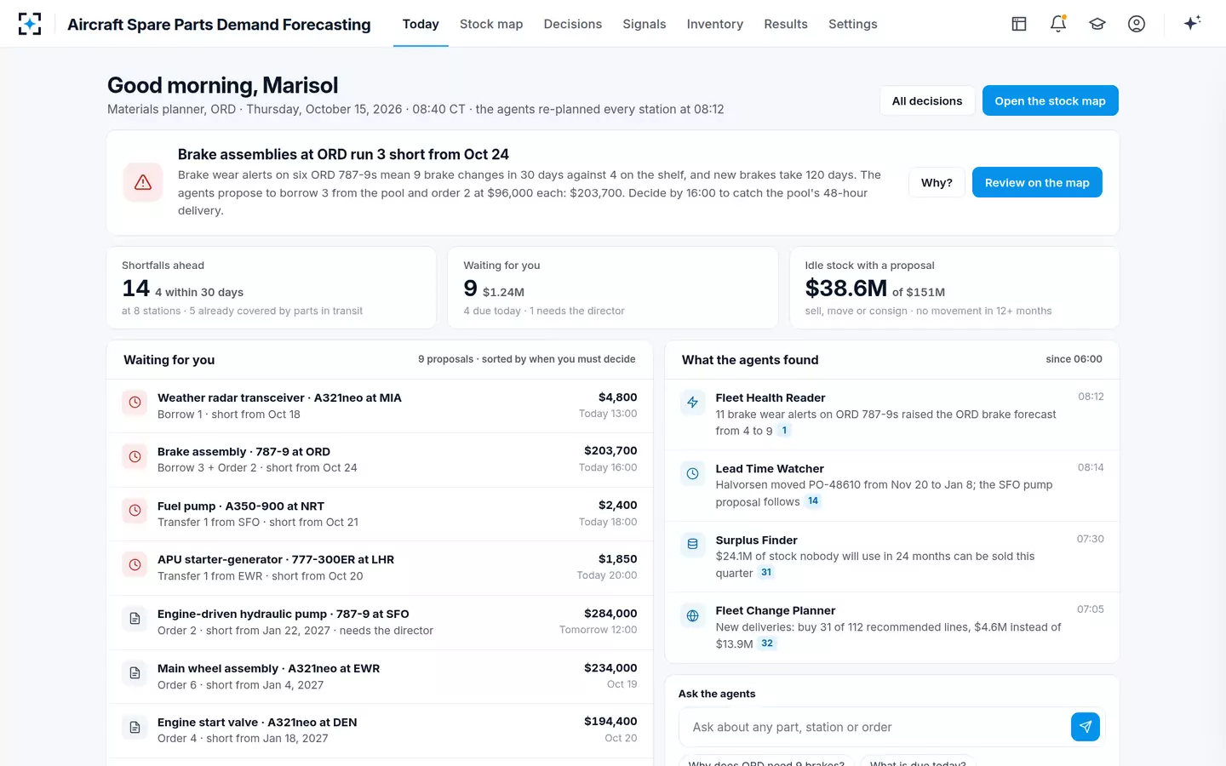Go to the Decisions tab
The image size is (1226, 766).
click(573, 24)
